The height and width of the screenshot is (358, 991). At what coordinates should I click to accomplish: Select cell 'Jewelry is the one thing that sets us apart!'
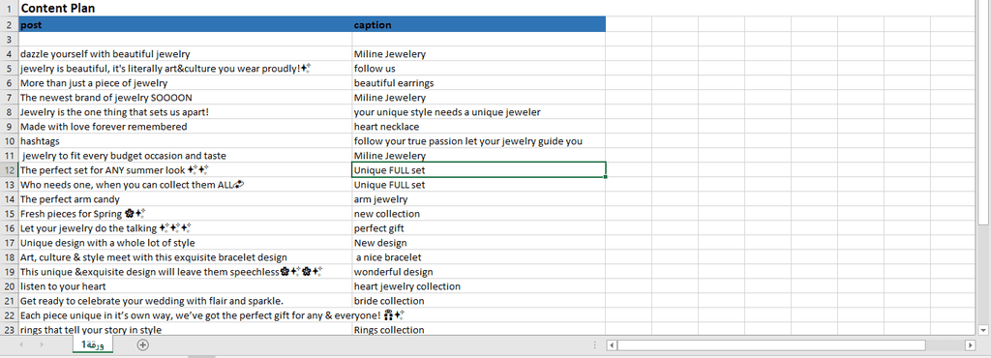pos(185,112)
